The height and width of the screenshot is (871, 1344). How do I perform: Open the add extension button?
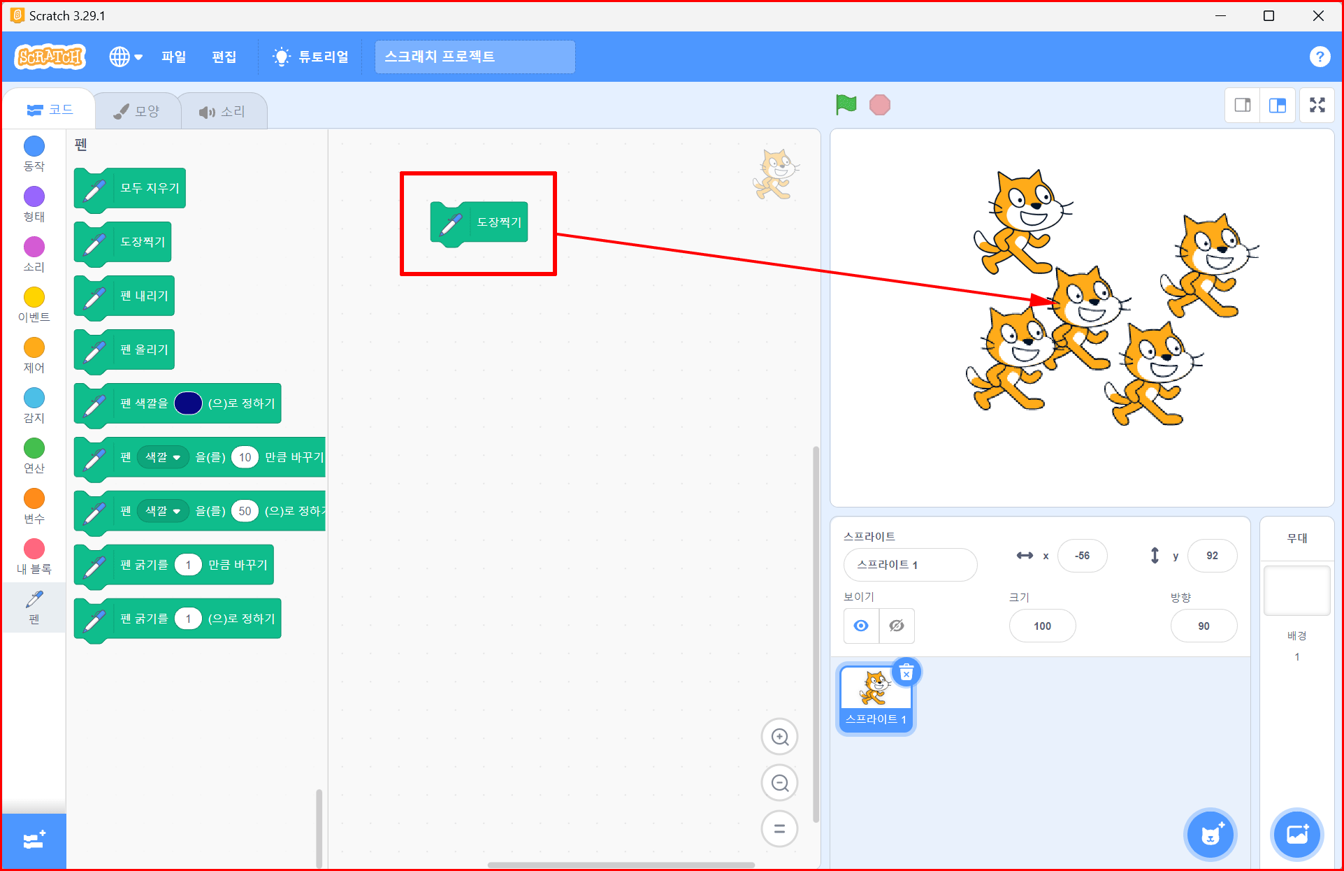pyautogui.click(x=34, y=840)
